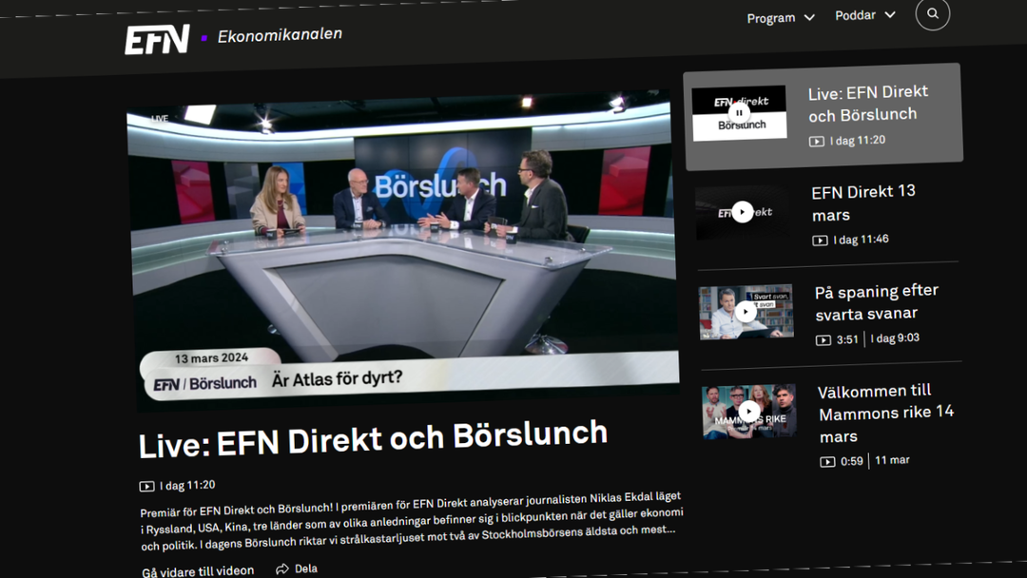Open På spaning efter svarta svanar title
Viewport: 1027px width, 578px height.
[877, 302]
